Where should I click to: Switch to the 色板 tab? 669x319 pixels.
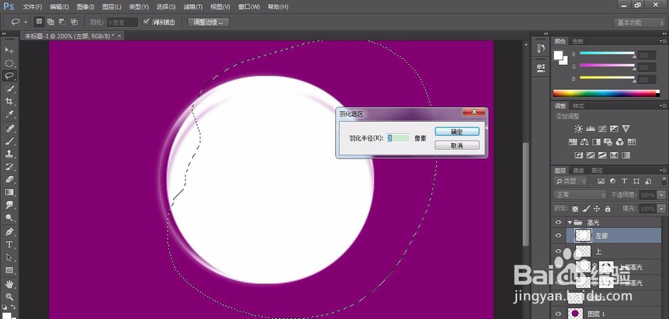tap(578, 41)
